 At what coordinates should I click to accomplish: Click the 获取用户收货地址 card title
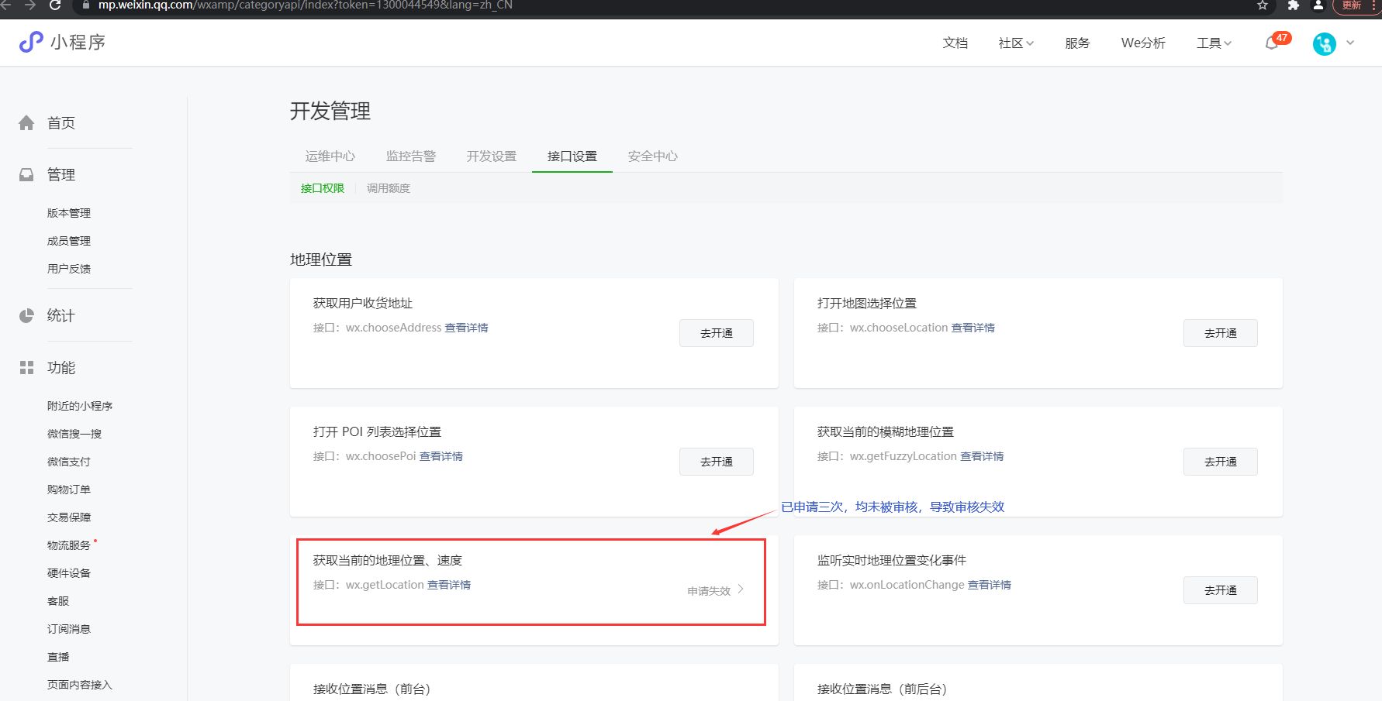click(363, 303)
